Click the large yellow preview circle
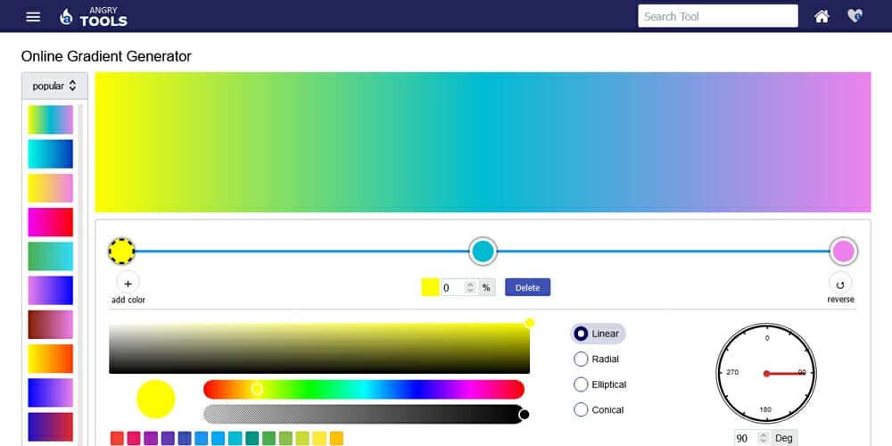 point(155,400)
